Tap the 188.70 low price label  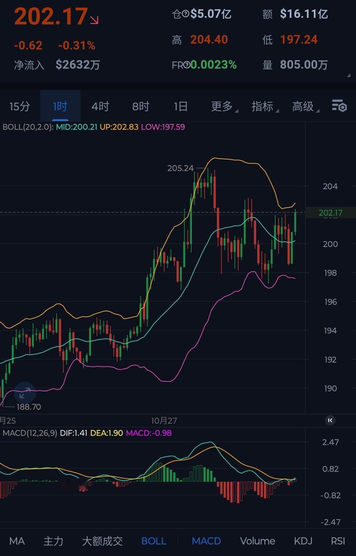coord(29,407)
